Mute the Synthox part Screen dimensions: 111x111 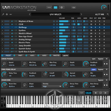pos(54,30)
